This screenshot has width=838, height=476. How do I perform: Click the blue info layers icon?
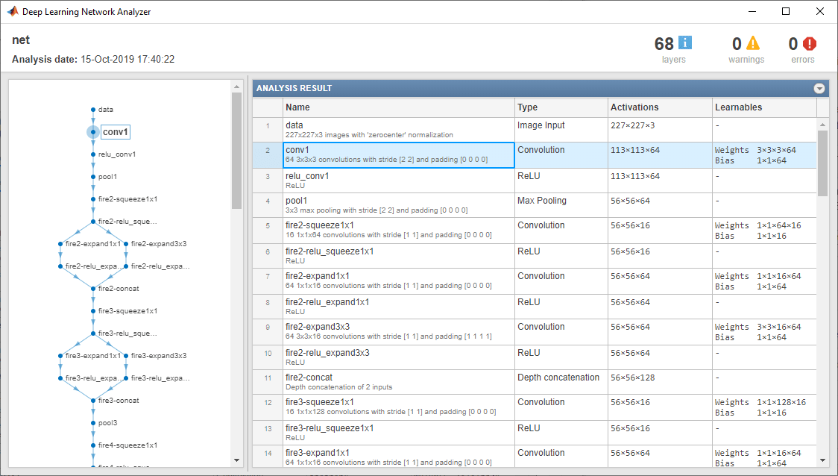point(684,43)
